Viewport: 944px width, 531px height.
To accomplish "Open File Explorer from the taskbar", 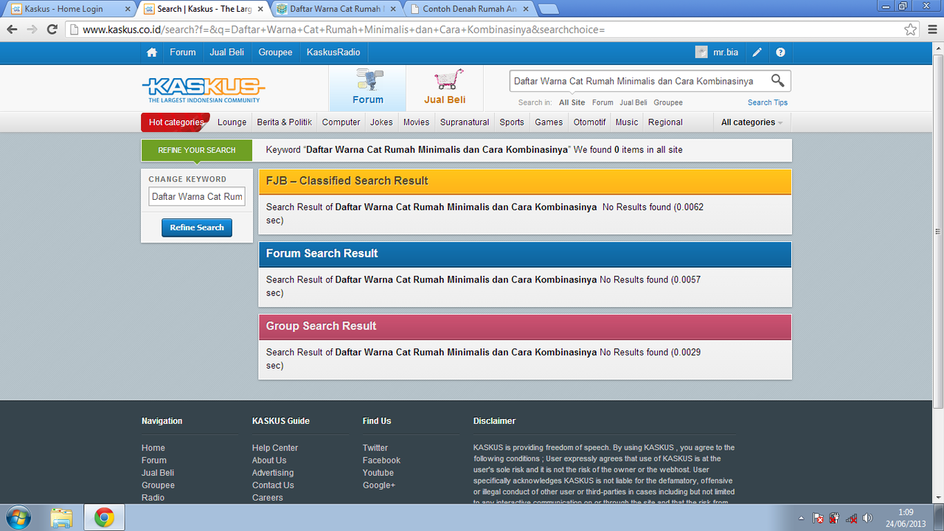I will tap(62, 518).
